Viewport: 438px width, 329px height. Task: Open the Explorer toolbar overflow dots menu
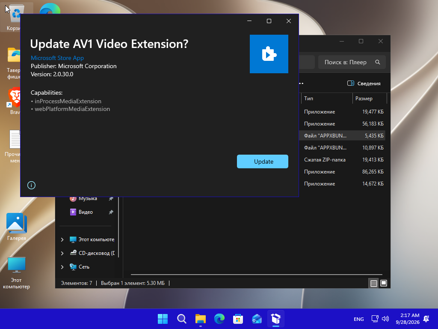(301, 84)
